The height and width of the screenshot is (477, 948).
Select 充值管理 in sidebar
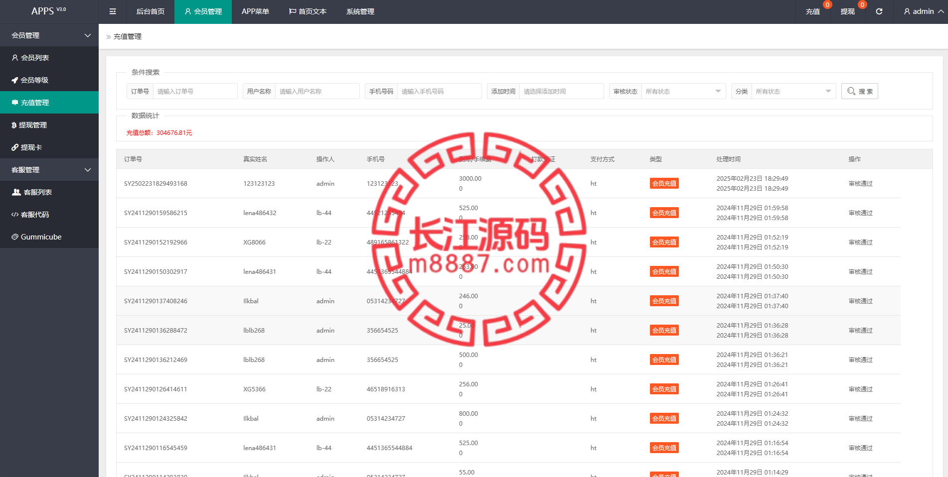(x=49, y=103)
